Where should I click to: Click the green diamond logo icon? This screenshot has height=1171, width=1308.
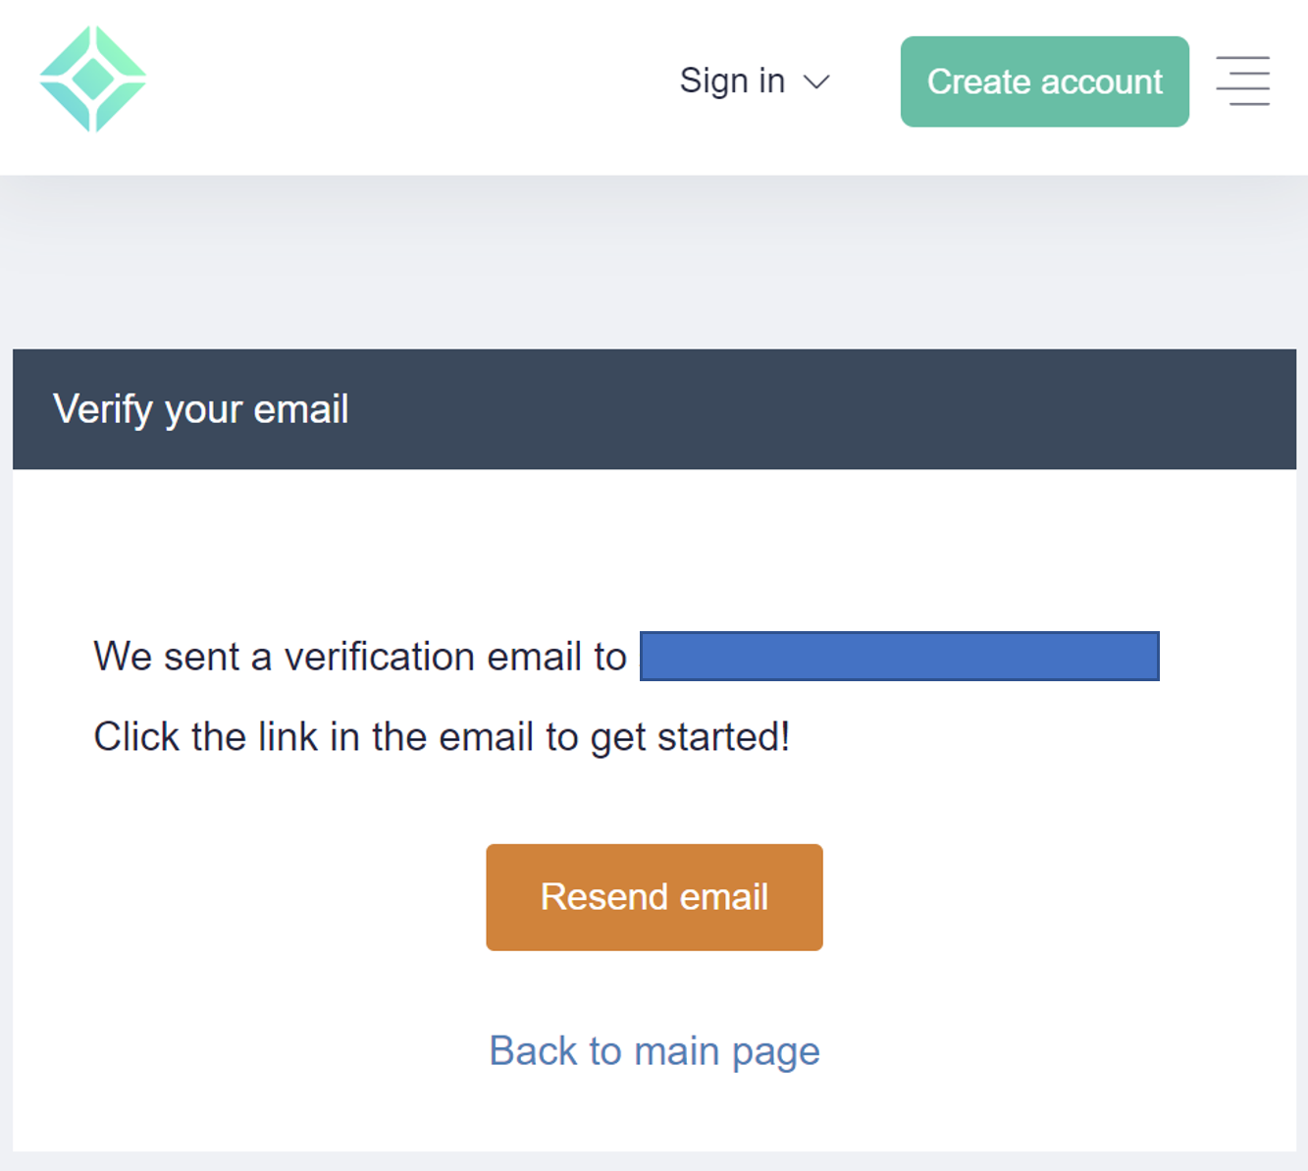pos(93,80)
